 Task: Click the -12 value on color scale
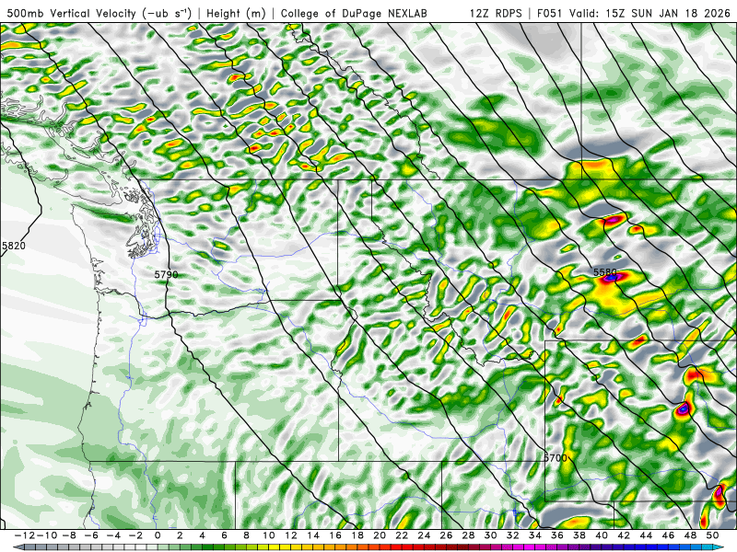(24, 535)
